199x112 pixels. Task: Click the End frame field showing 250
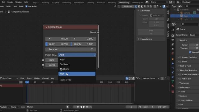pos(163,107)
